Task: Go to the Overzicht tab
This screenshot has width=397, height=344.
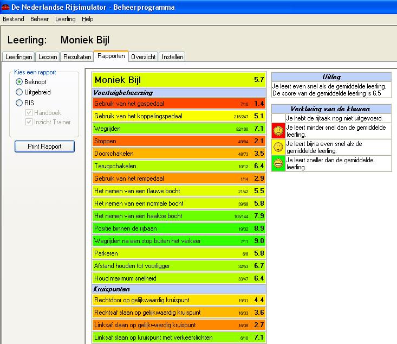Action: click(144, 57)
